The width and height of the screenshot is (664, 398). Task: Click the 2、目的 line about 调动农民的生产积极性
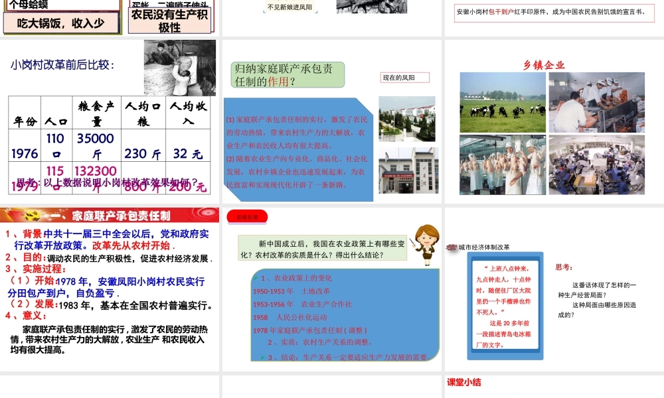(109, 257)
